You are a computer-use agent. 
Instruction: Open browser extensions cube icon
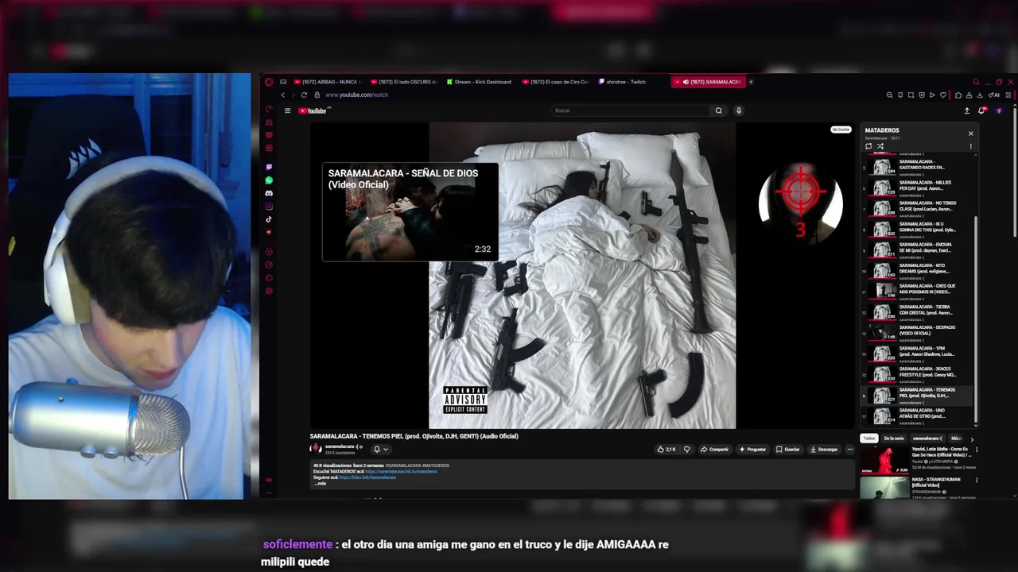coord(958,95)
